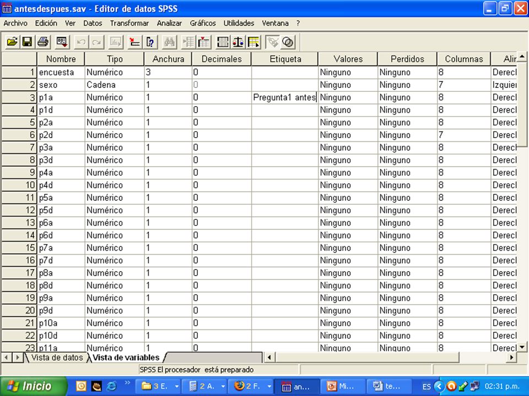Open the calculator taskbar group dropdown
This screenshot has width=529, height=396.
pos(223,386)
